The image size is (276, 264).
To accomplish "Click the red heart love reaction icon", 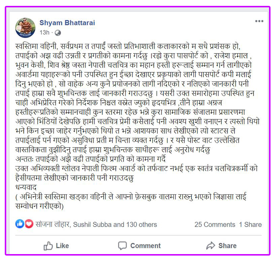I will point(29,224).
